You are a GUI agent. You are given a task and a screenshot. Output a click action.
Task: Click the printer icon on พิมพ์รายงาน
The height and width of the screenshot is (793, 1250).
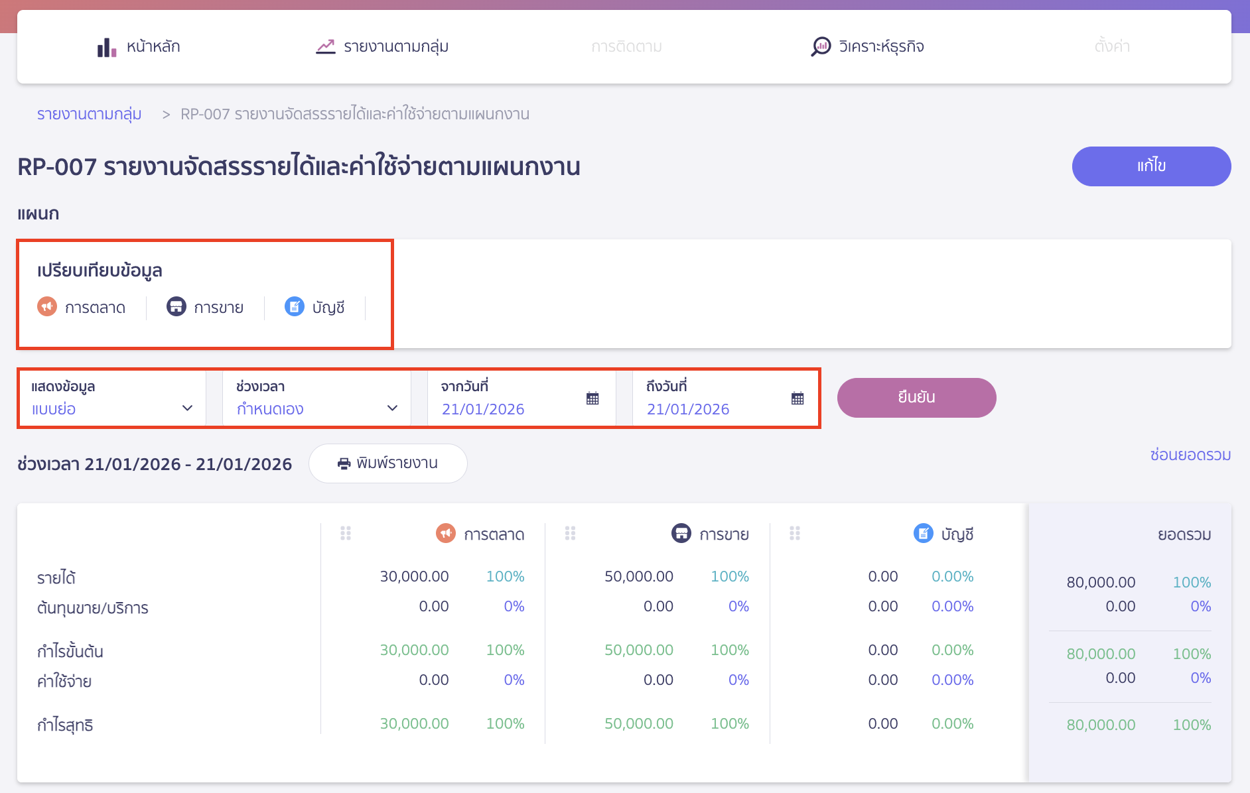(x=343, y=463)
